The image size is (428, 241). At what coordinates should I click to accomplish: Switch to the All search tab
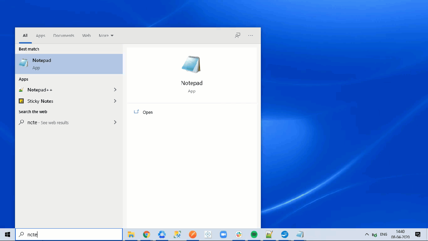25,35
